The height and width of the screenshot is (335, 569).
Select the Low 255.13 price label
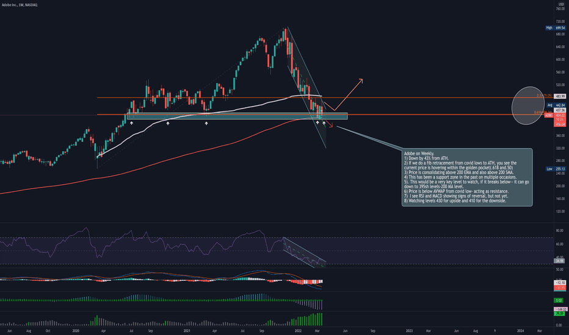[556, 169]
